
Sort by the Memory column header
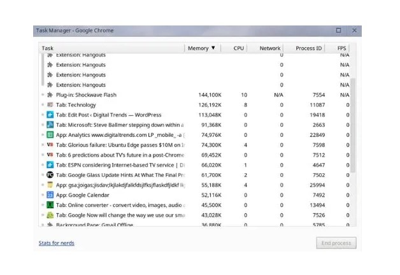click(203, 48)
